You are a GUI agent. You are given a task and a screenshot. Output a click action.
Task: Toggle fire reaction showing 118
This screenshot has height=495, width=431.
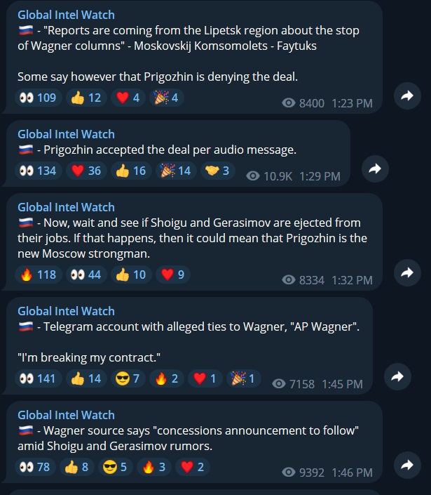[38, 275]
